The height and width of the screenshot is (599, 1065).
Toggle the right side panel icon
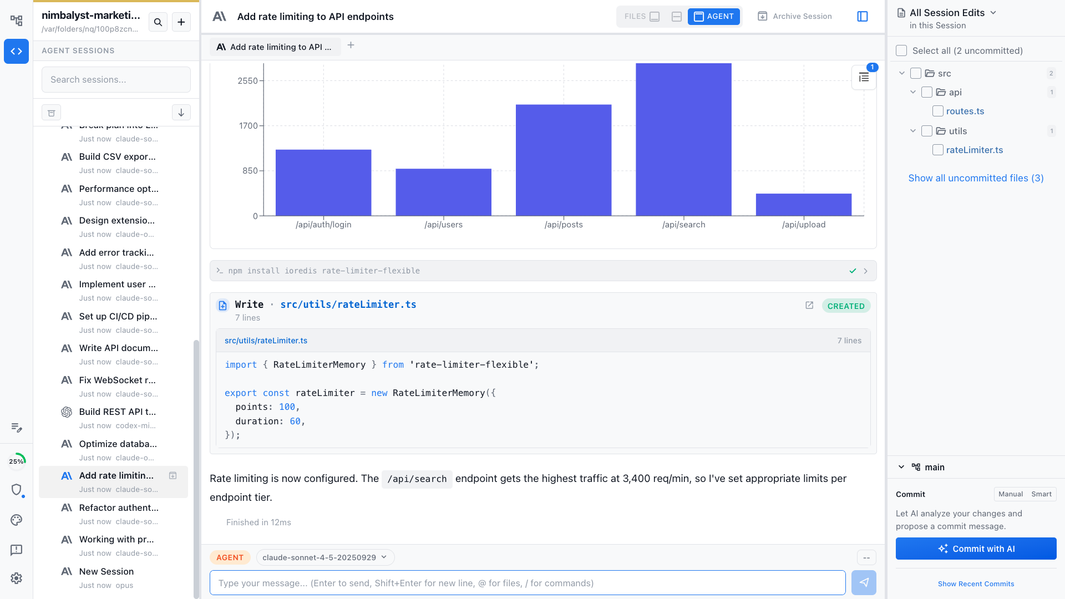pyautogui.click(x=863, y=17)
